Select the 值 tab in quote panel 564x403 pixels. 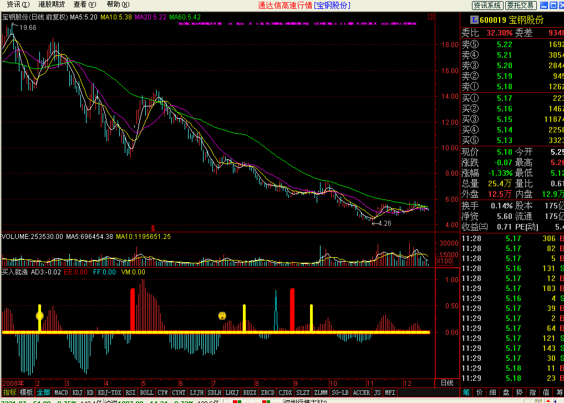coord(546,392)
